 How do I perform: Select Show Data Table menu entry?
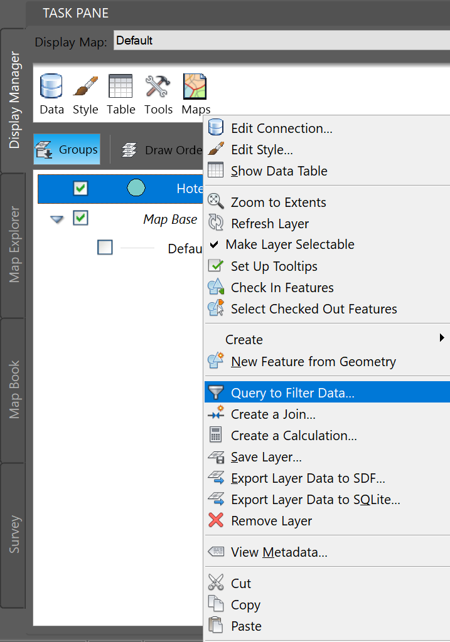click(279, 171)
